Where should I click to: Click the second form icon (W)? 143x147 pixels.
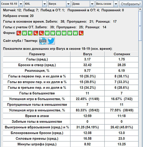[x=24, y=33]
